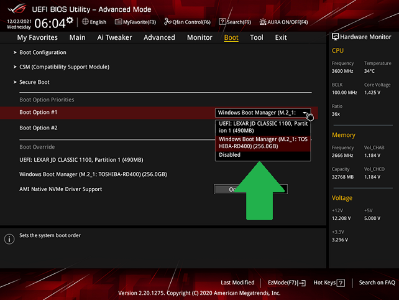Choose Disabled in boot option list
This screenshot has width=399, height=300.
263,155
